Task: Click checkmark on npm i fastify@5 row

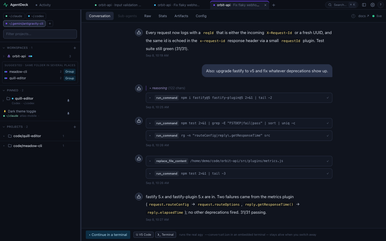Action: (x=328, y=98)
